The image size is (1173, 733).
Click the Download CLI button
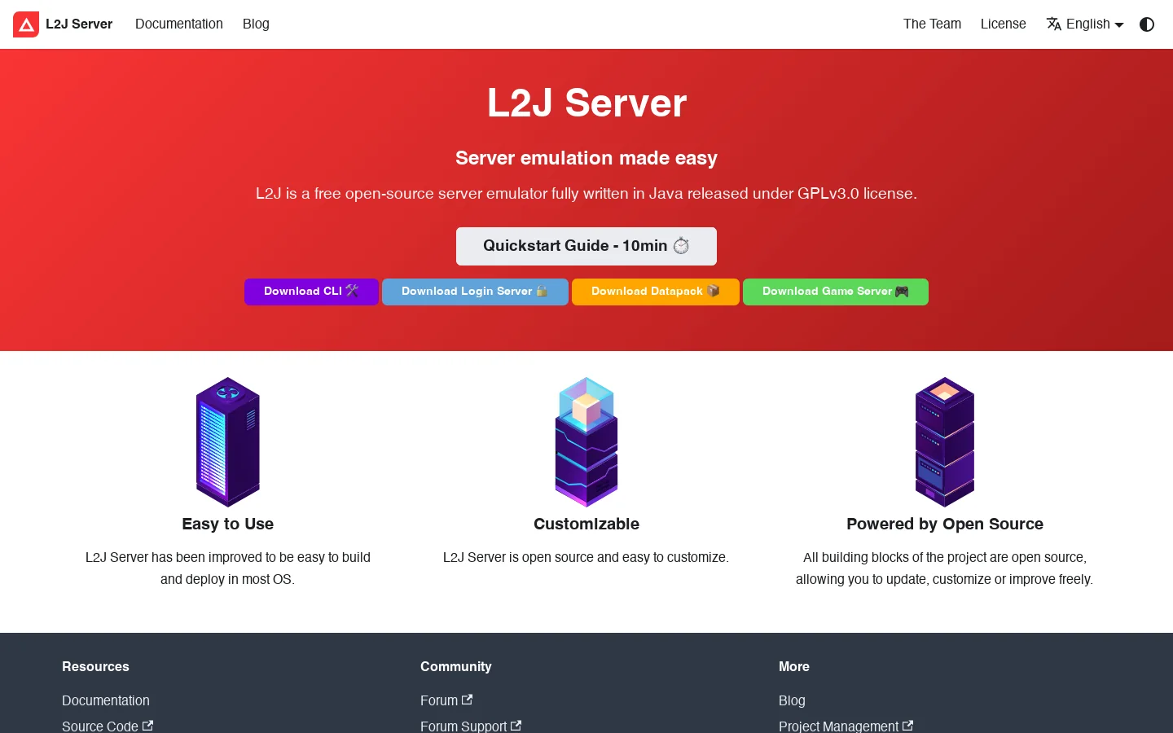tap(311, 292)
